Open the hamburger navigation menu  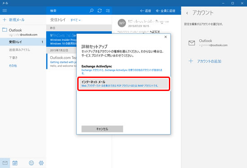[x=5, y=11]
